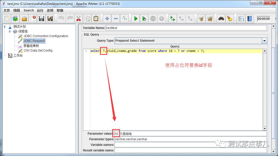Click the Collapse All minus icon
Screen dimensions: 278x156
[116, 19]
